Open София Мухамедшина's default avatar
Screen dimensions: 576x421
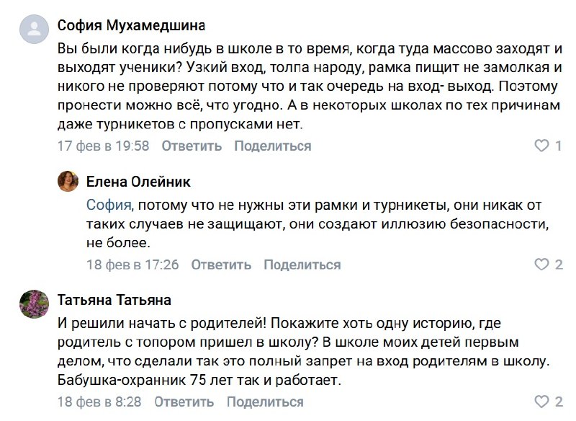tap(32, 30)
